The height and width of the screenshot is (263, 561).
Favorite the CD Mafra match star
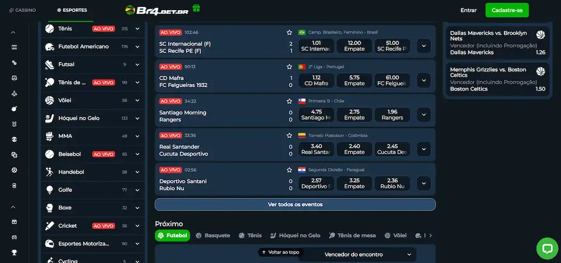coord(290,67)
